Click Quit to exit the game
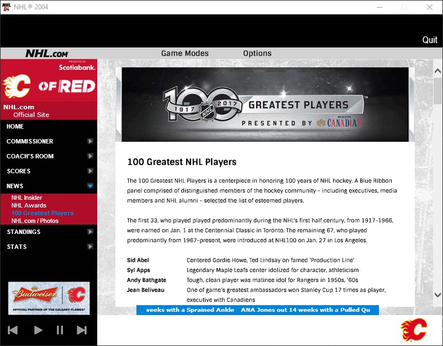Screen dimensions: 443x346 pyautogui.click(x=430, y=40)
